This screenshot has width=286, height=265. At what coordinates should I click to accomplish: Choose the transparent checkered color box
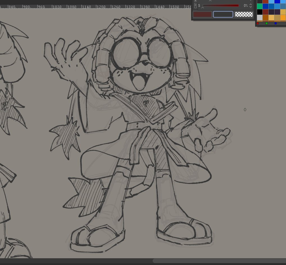point(244,14)
